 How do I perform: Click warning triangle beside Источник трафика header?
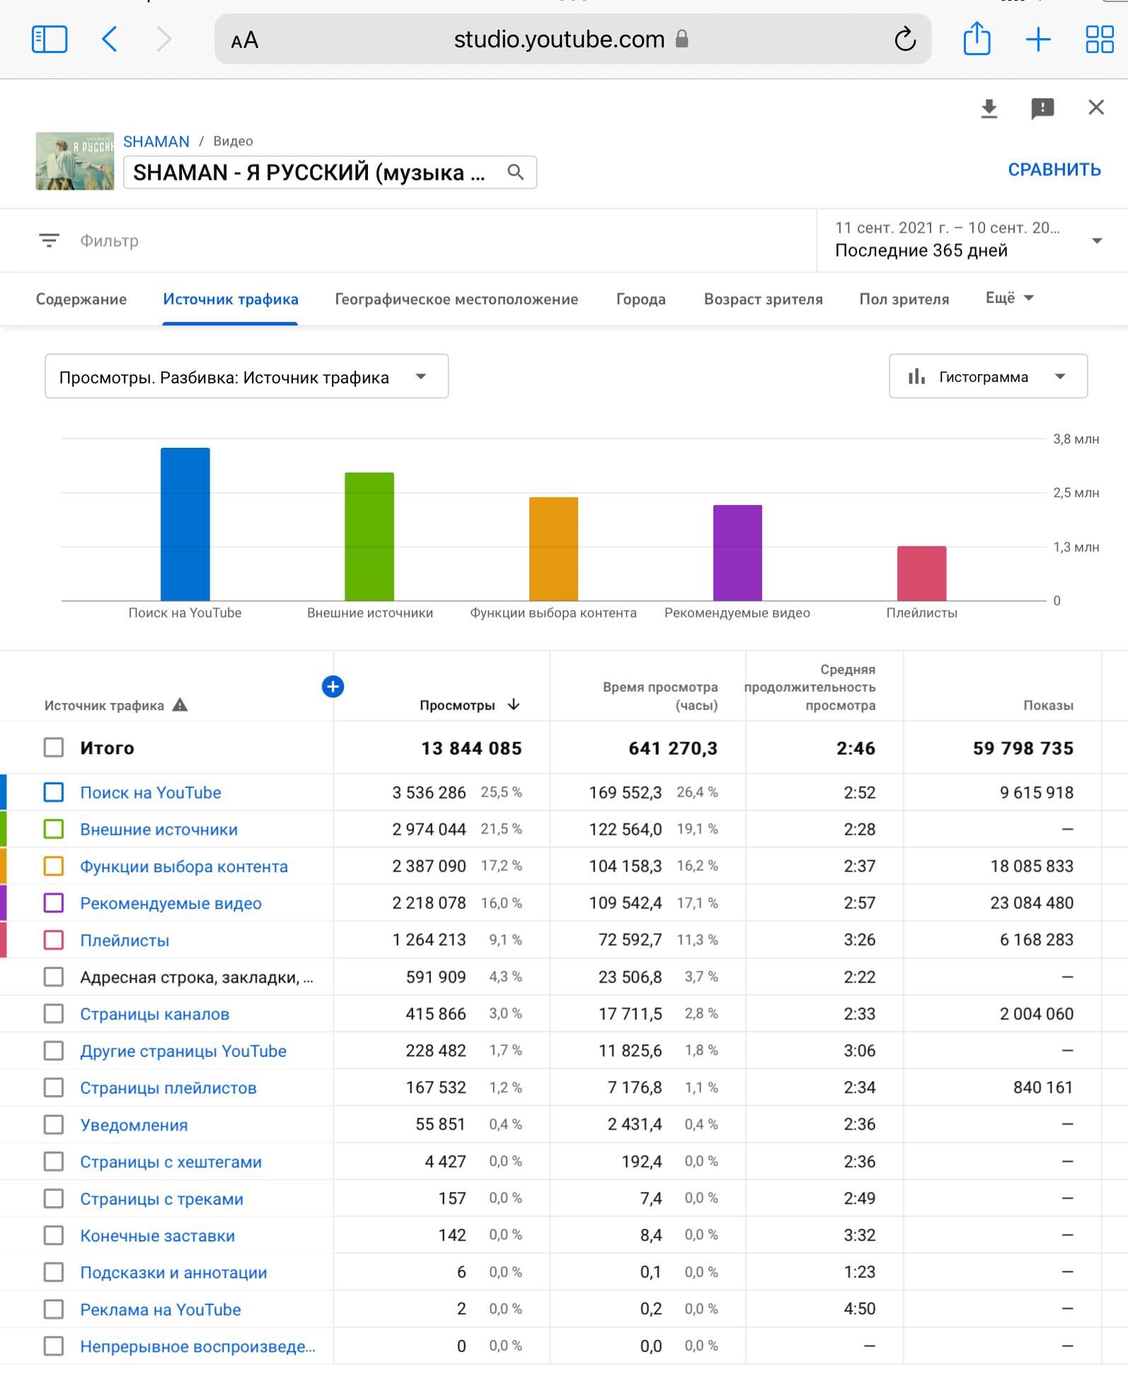coord(180,705)
